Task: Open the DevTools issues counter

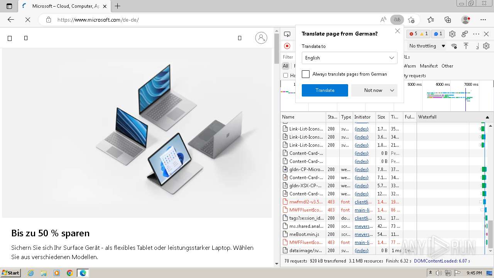Action: click(438, 34)
